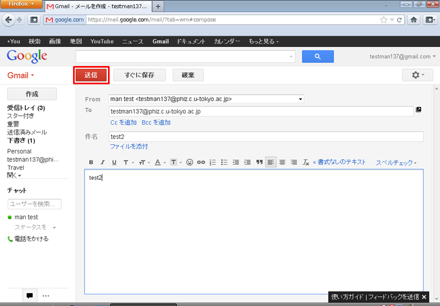This screenshot has width=440, height=306.
Task: Switch to plain text mode link
Action: (339, 162)
